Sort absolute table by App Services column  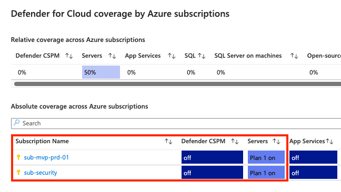[329, 142]
